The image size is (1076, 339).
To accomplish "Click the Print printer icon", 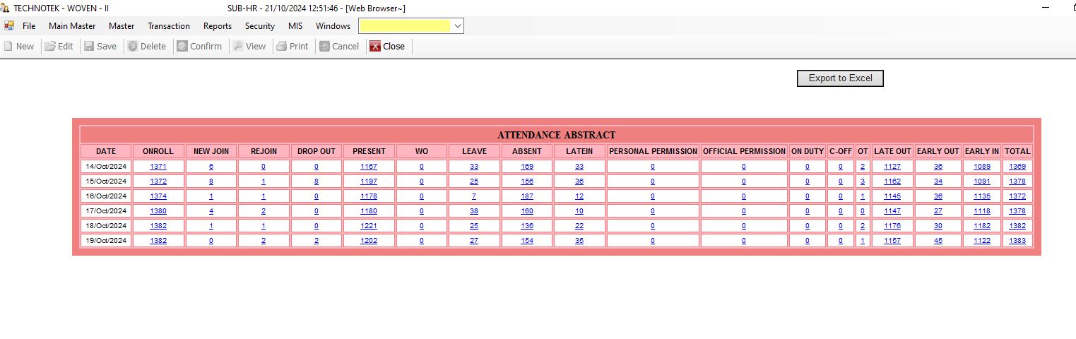I will pos(281,47).
